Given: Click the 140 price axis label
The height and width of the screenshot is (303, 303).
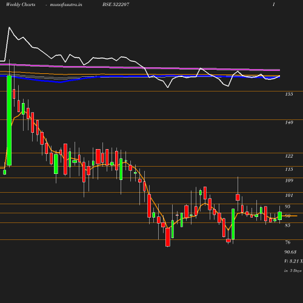Looking at the screenshot, I should [289, 122].
